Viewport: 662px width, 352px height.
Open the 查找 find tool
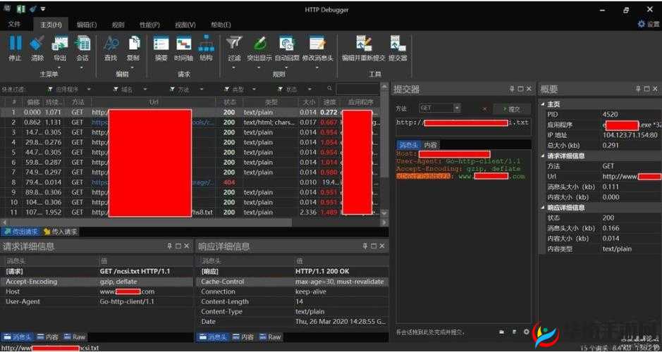tap(111, 48)
